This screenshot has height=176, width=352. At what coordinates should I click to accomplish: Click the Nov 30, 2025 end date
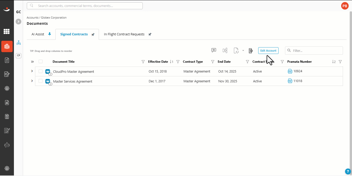pyautogui.click(x=228, y=81)
